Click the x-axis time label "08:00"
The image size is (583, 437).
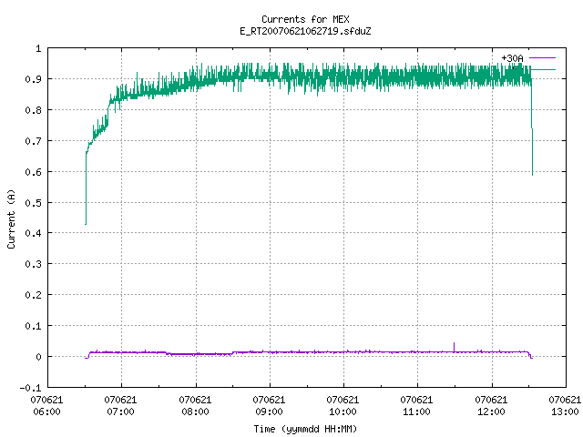(x=195, y=412)
